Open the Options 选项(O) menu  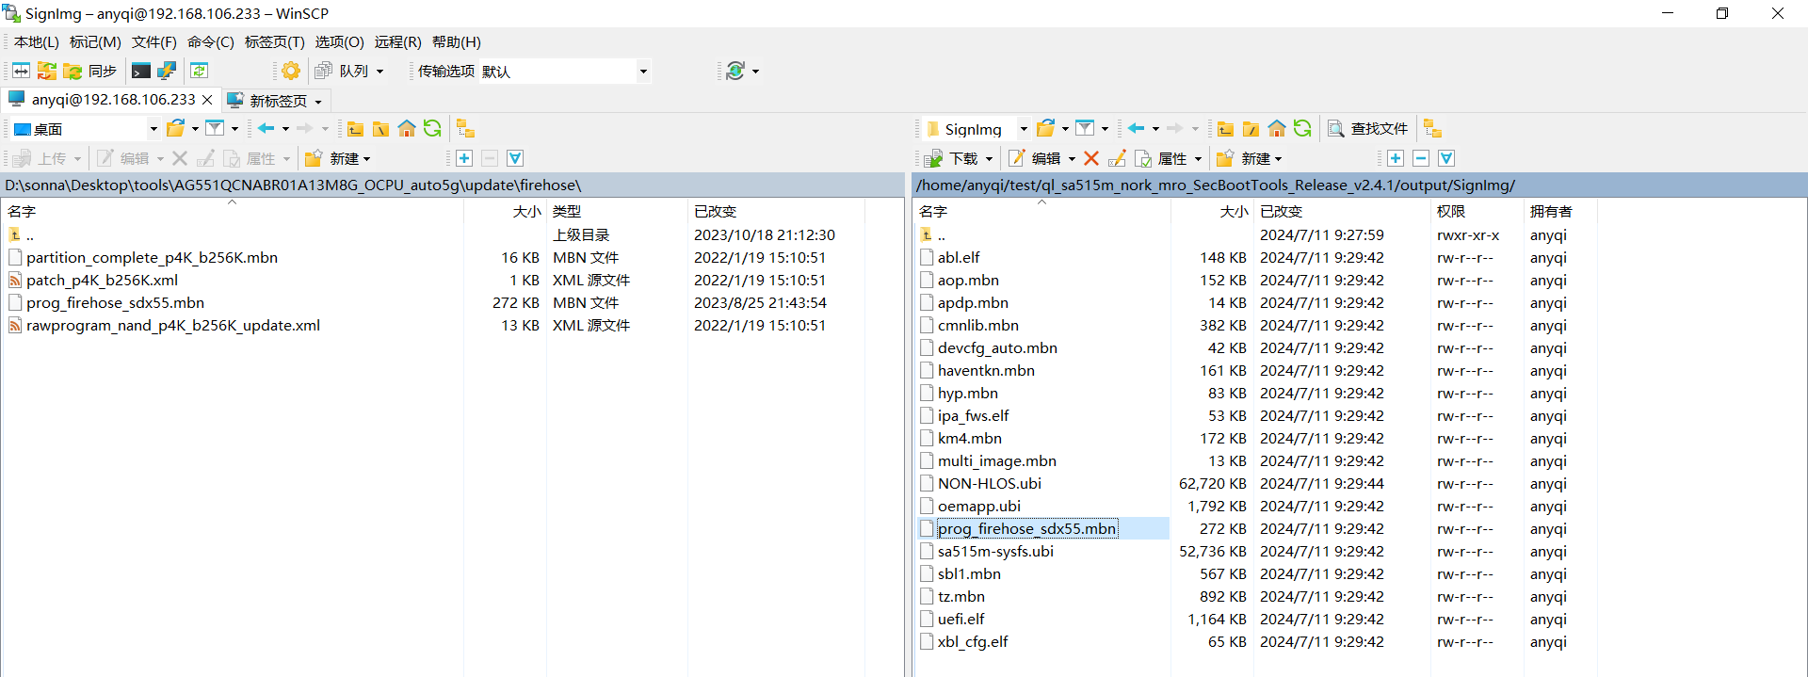click(x=339, y=42)
